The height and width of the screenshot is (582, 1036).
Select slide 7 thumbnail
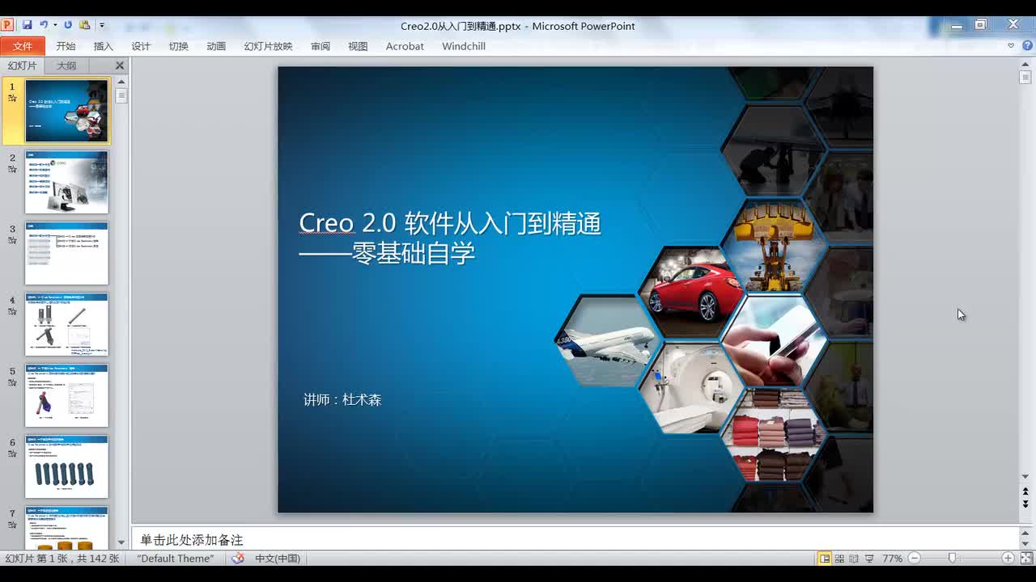[66, 528]
